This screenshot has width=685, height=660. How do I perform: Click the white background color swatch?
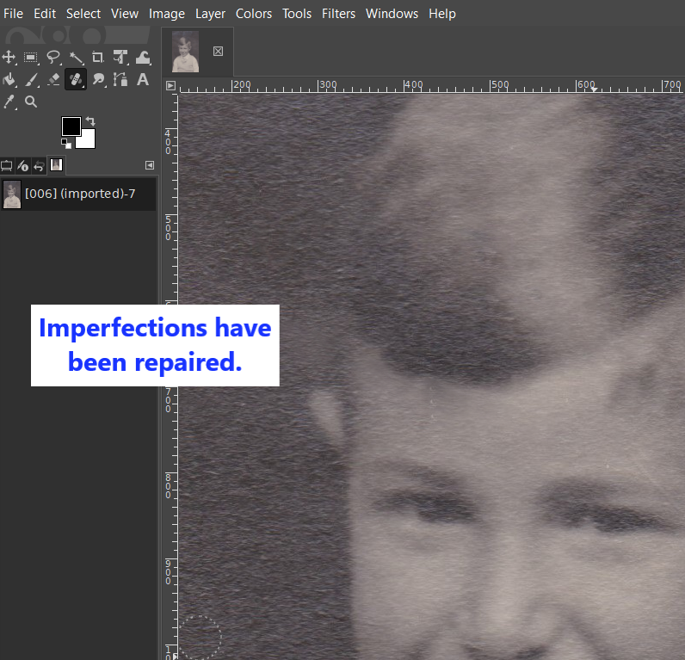pyautogui.click(x=89, y=141)
